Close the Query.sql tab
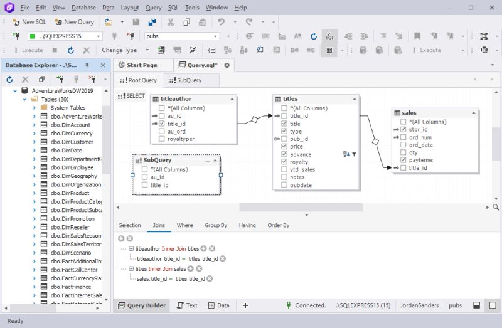Image resolution: width=502 pixels, height=328 pixels. point(227,65)
